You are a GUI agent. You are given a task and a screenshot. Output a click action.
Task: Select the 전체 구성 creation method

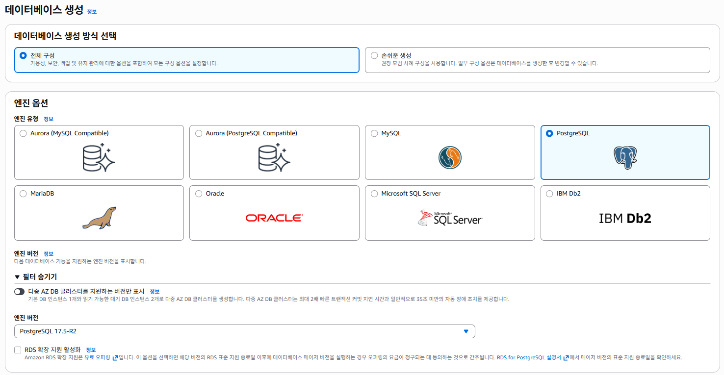click(x=23, y=55)
